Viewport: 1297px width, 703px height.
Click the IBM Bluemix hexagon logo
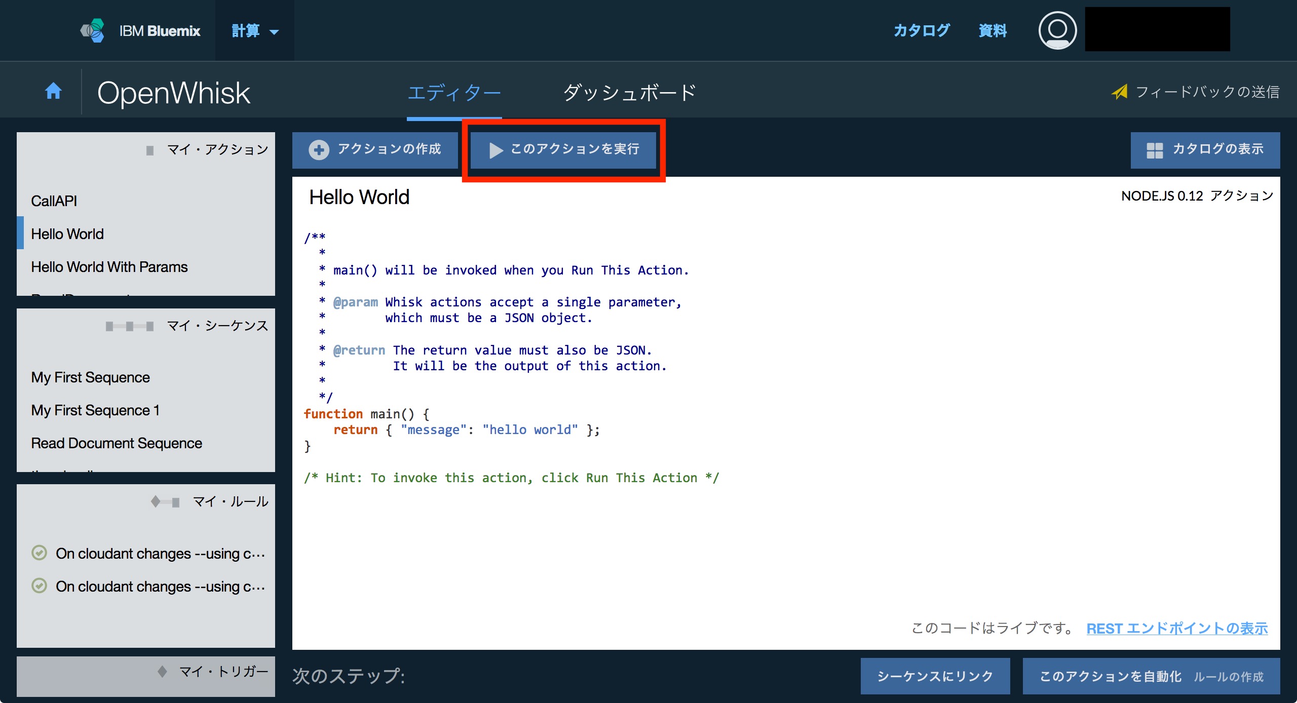93,30
